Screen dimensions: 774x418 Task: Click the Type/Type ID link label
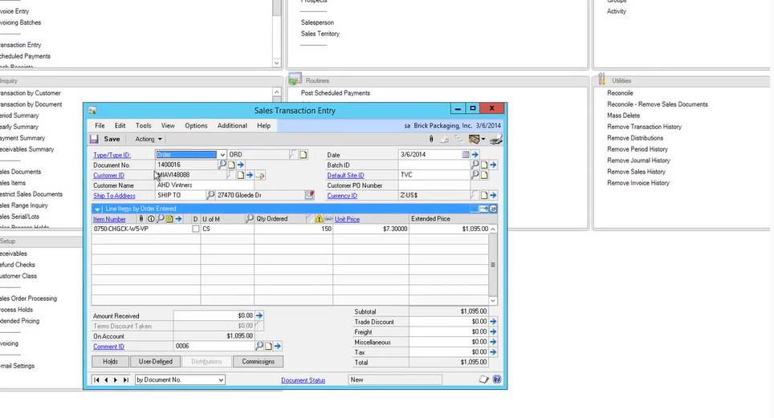click(x=112, y=155)
